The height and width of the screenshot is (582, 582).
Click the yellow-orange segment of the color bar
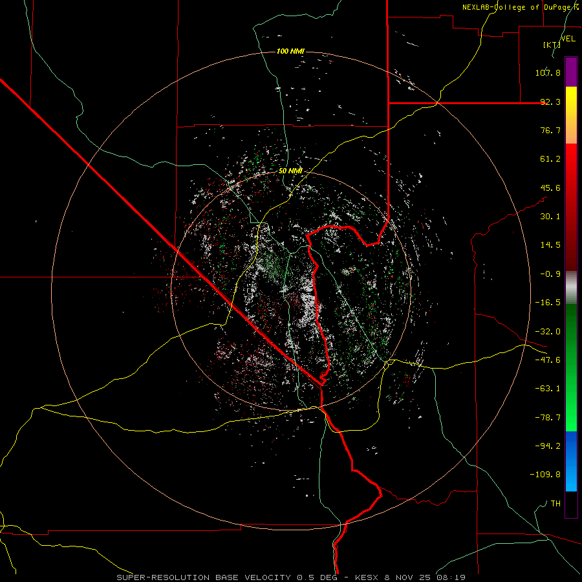(571, 115)
